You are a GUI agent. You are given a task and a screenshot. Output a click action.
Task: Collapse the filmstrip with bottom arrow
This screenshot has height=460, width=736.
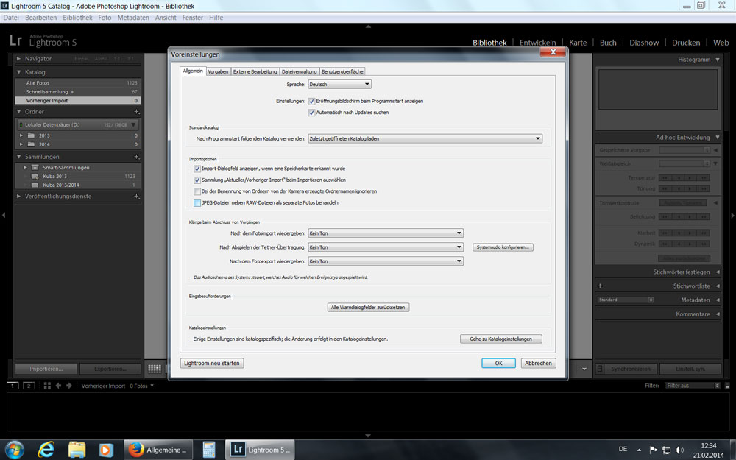368,436
